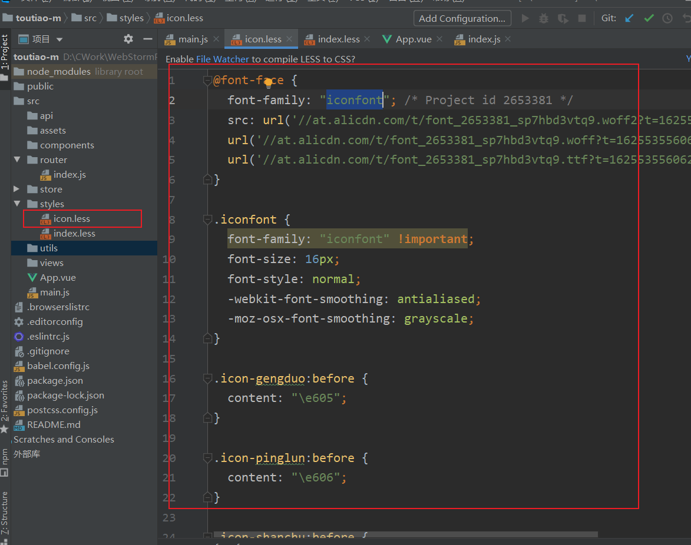
Task: Open project view settings gear
Action: (128, 39)
